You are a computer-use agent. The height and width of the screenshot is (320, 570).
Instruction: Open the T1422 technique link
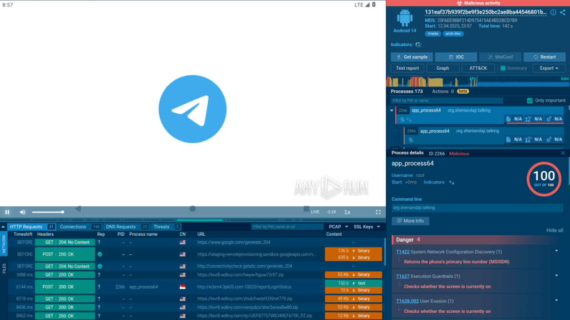click(x=402, y=251)
